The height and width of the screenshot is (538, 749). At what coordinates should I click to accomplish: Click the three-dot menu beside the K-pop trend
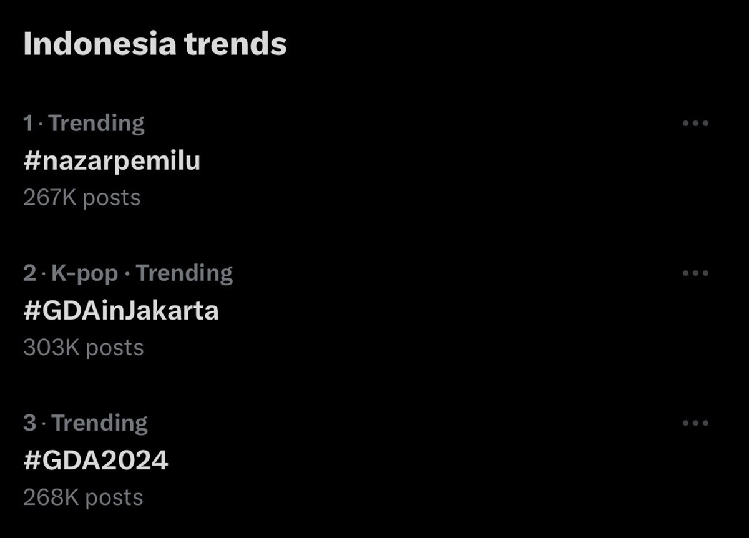tap(695, 272)
